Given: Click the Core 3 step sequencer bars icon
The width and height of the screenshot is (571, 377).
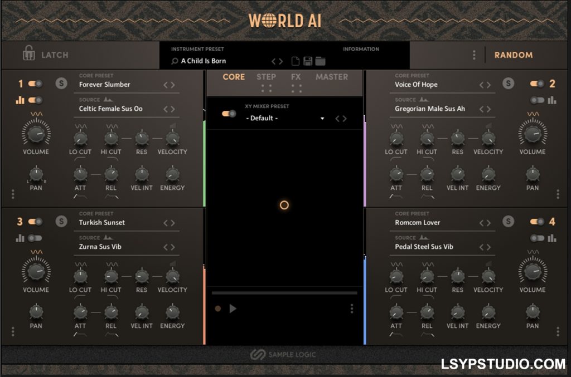Looking at the screenshot, I should (x=20, y=238).
